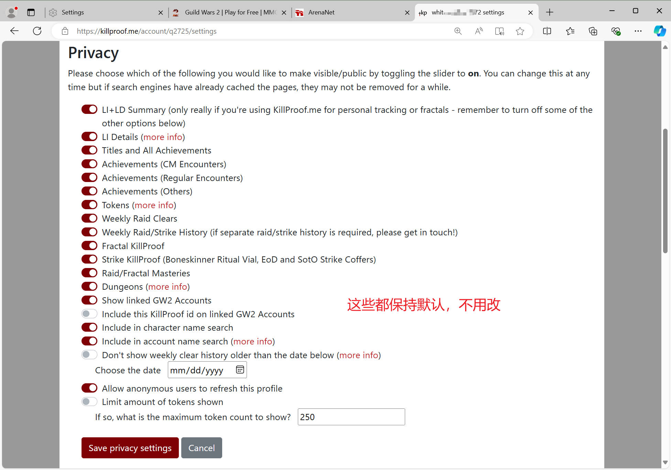
Task: Click the vertical scrollbar thumb
Action: click(665, 191)
